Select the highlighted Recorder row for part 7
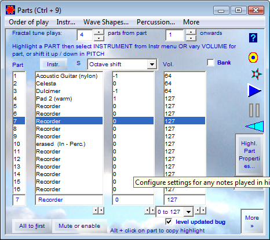Screen dimensions: 270x240 tap(69, 121)
